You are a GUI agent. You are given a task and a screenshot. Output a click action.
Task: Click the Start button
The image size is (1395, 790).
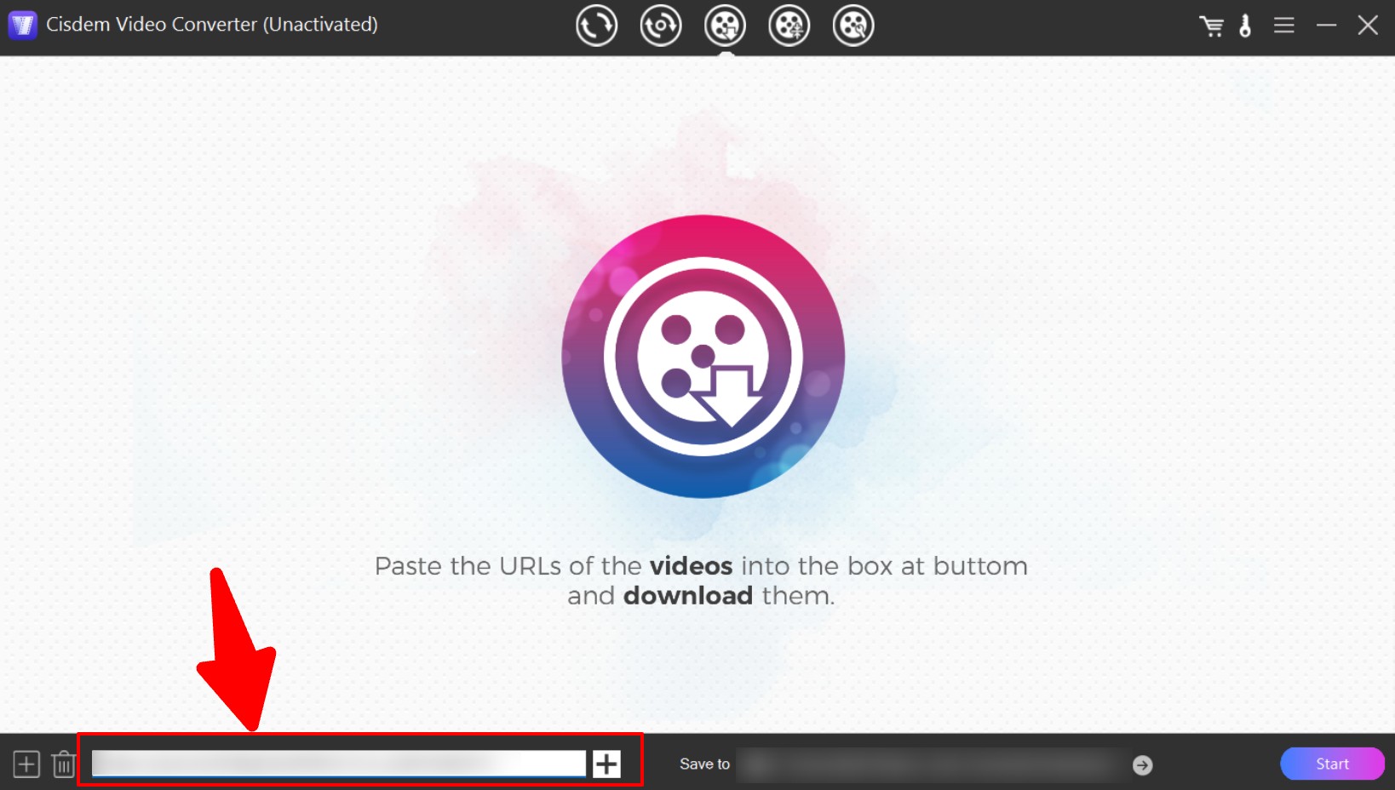pyautogui.click(x=1332, y=764)
